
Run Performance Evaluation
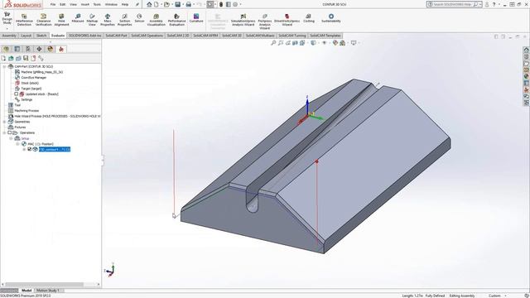pos(176,20)
